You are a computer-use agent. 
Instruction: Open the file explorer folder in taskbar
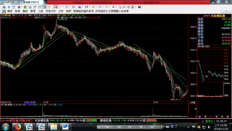point(54,127)
